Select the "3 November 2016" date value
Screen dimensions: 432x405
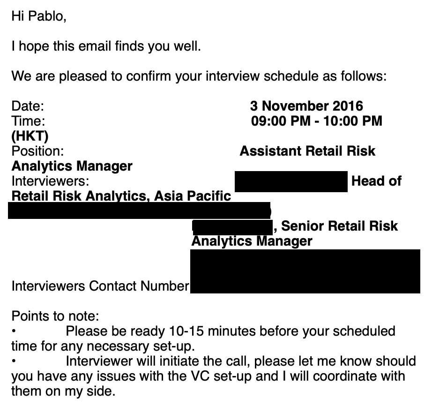[x=306, y=106]
